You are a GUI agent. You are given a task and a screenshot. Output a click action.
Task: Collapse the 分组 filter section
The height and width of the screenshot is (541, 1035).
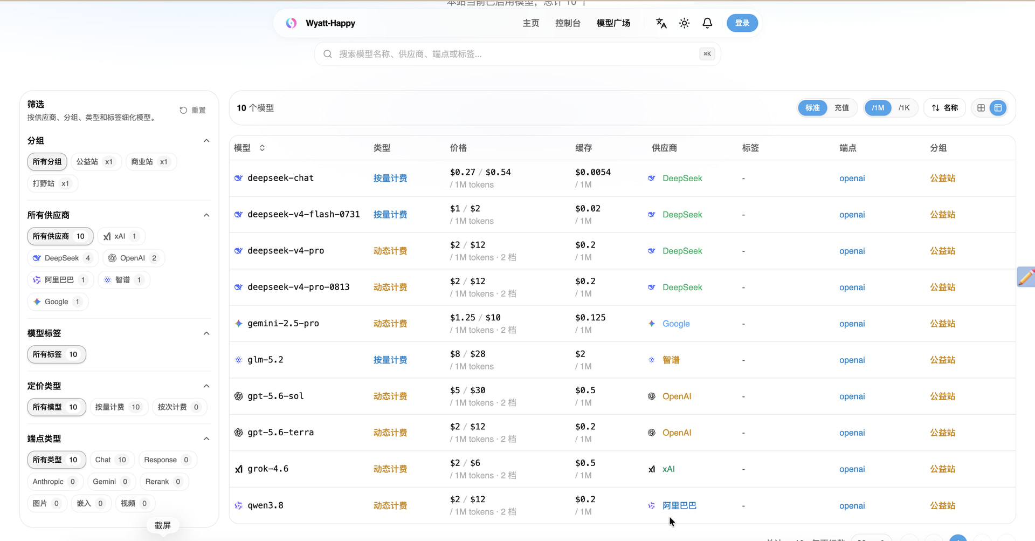tap(206, 141)
